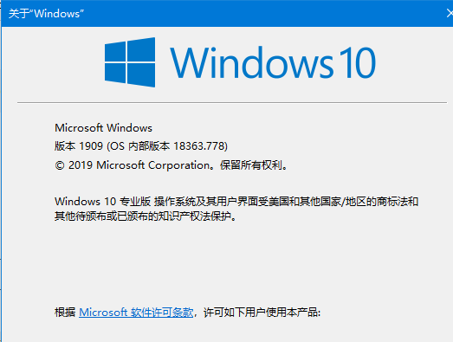
Task: Click the 关于"Windows" title bar text
Action: click(46, 14)
